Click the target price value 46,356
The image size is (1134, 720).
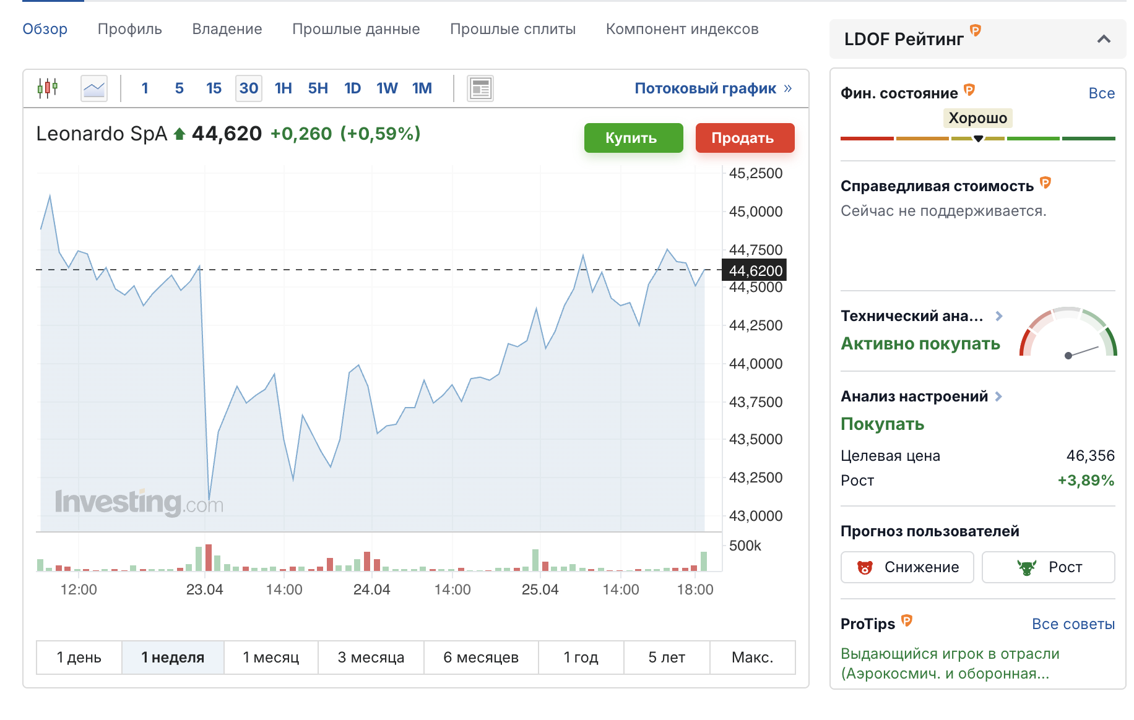coord(1091,456)
